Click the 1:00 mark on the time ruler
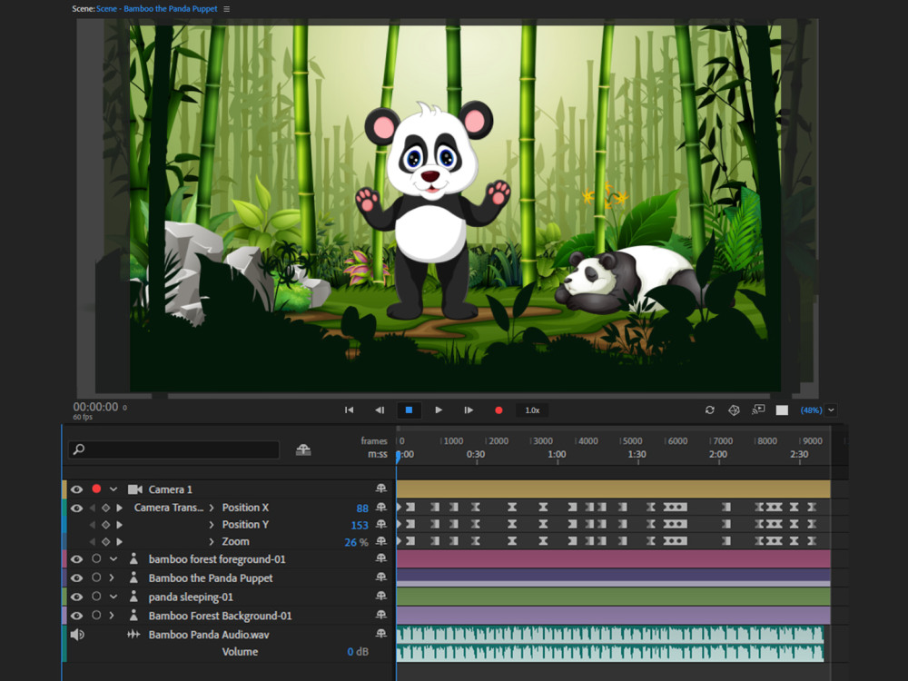Screen dimensions: 908x681 [x=557, y=455]
